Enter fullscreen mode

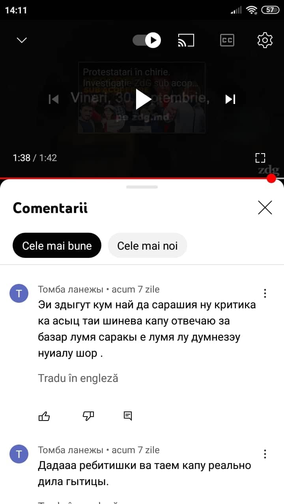[x=260, y=158]
